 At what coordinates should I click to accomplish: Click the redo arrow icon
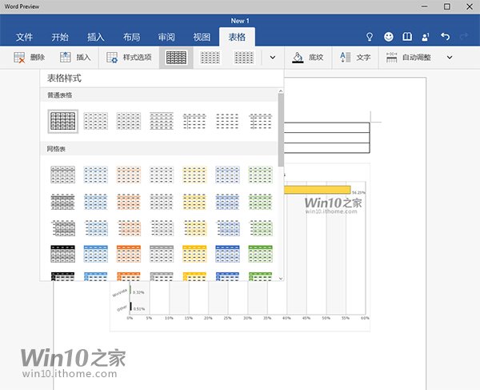pyautogui.click(x=464, y=37)
